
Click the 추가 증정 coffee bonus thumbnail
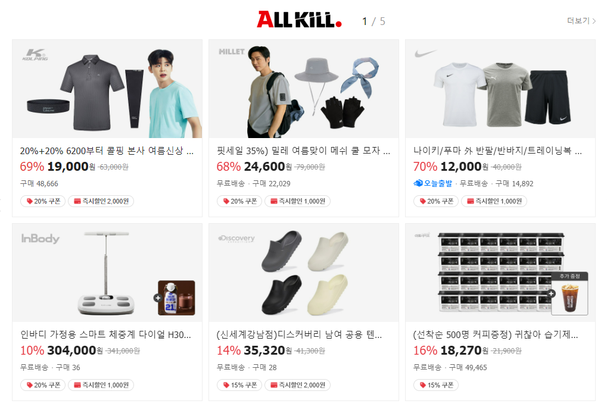pyautogui.click(x=569, y=293)
